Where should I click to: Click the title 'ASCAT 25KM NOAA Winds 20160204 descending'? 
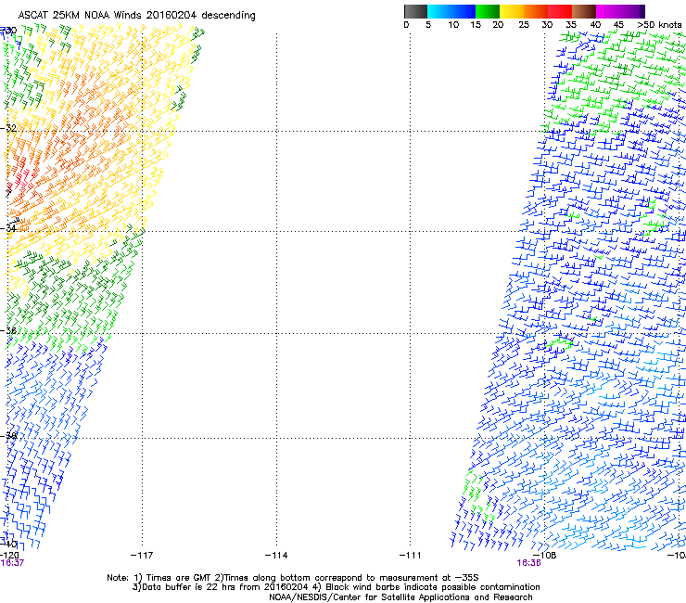point(136,16)
